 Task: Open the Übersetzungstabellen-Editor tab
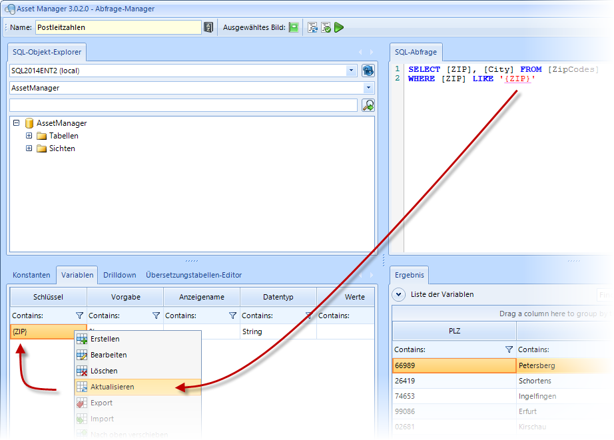click(194, 275)
